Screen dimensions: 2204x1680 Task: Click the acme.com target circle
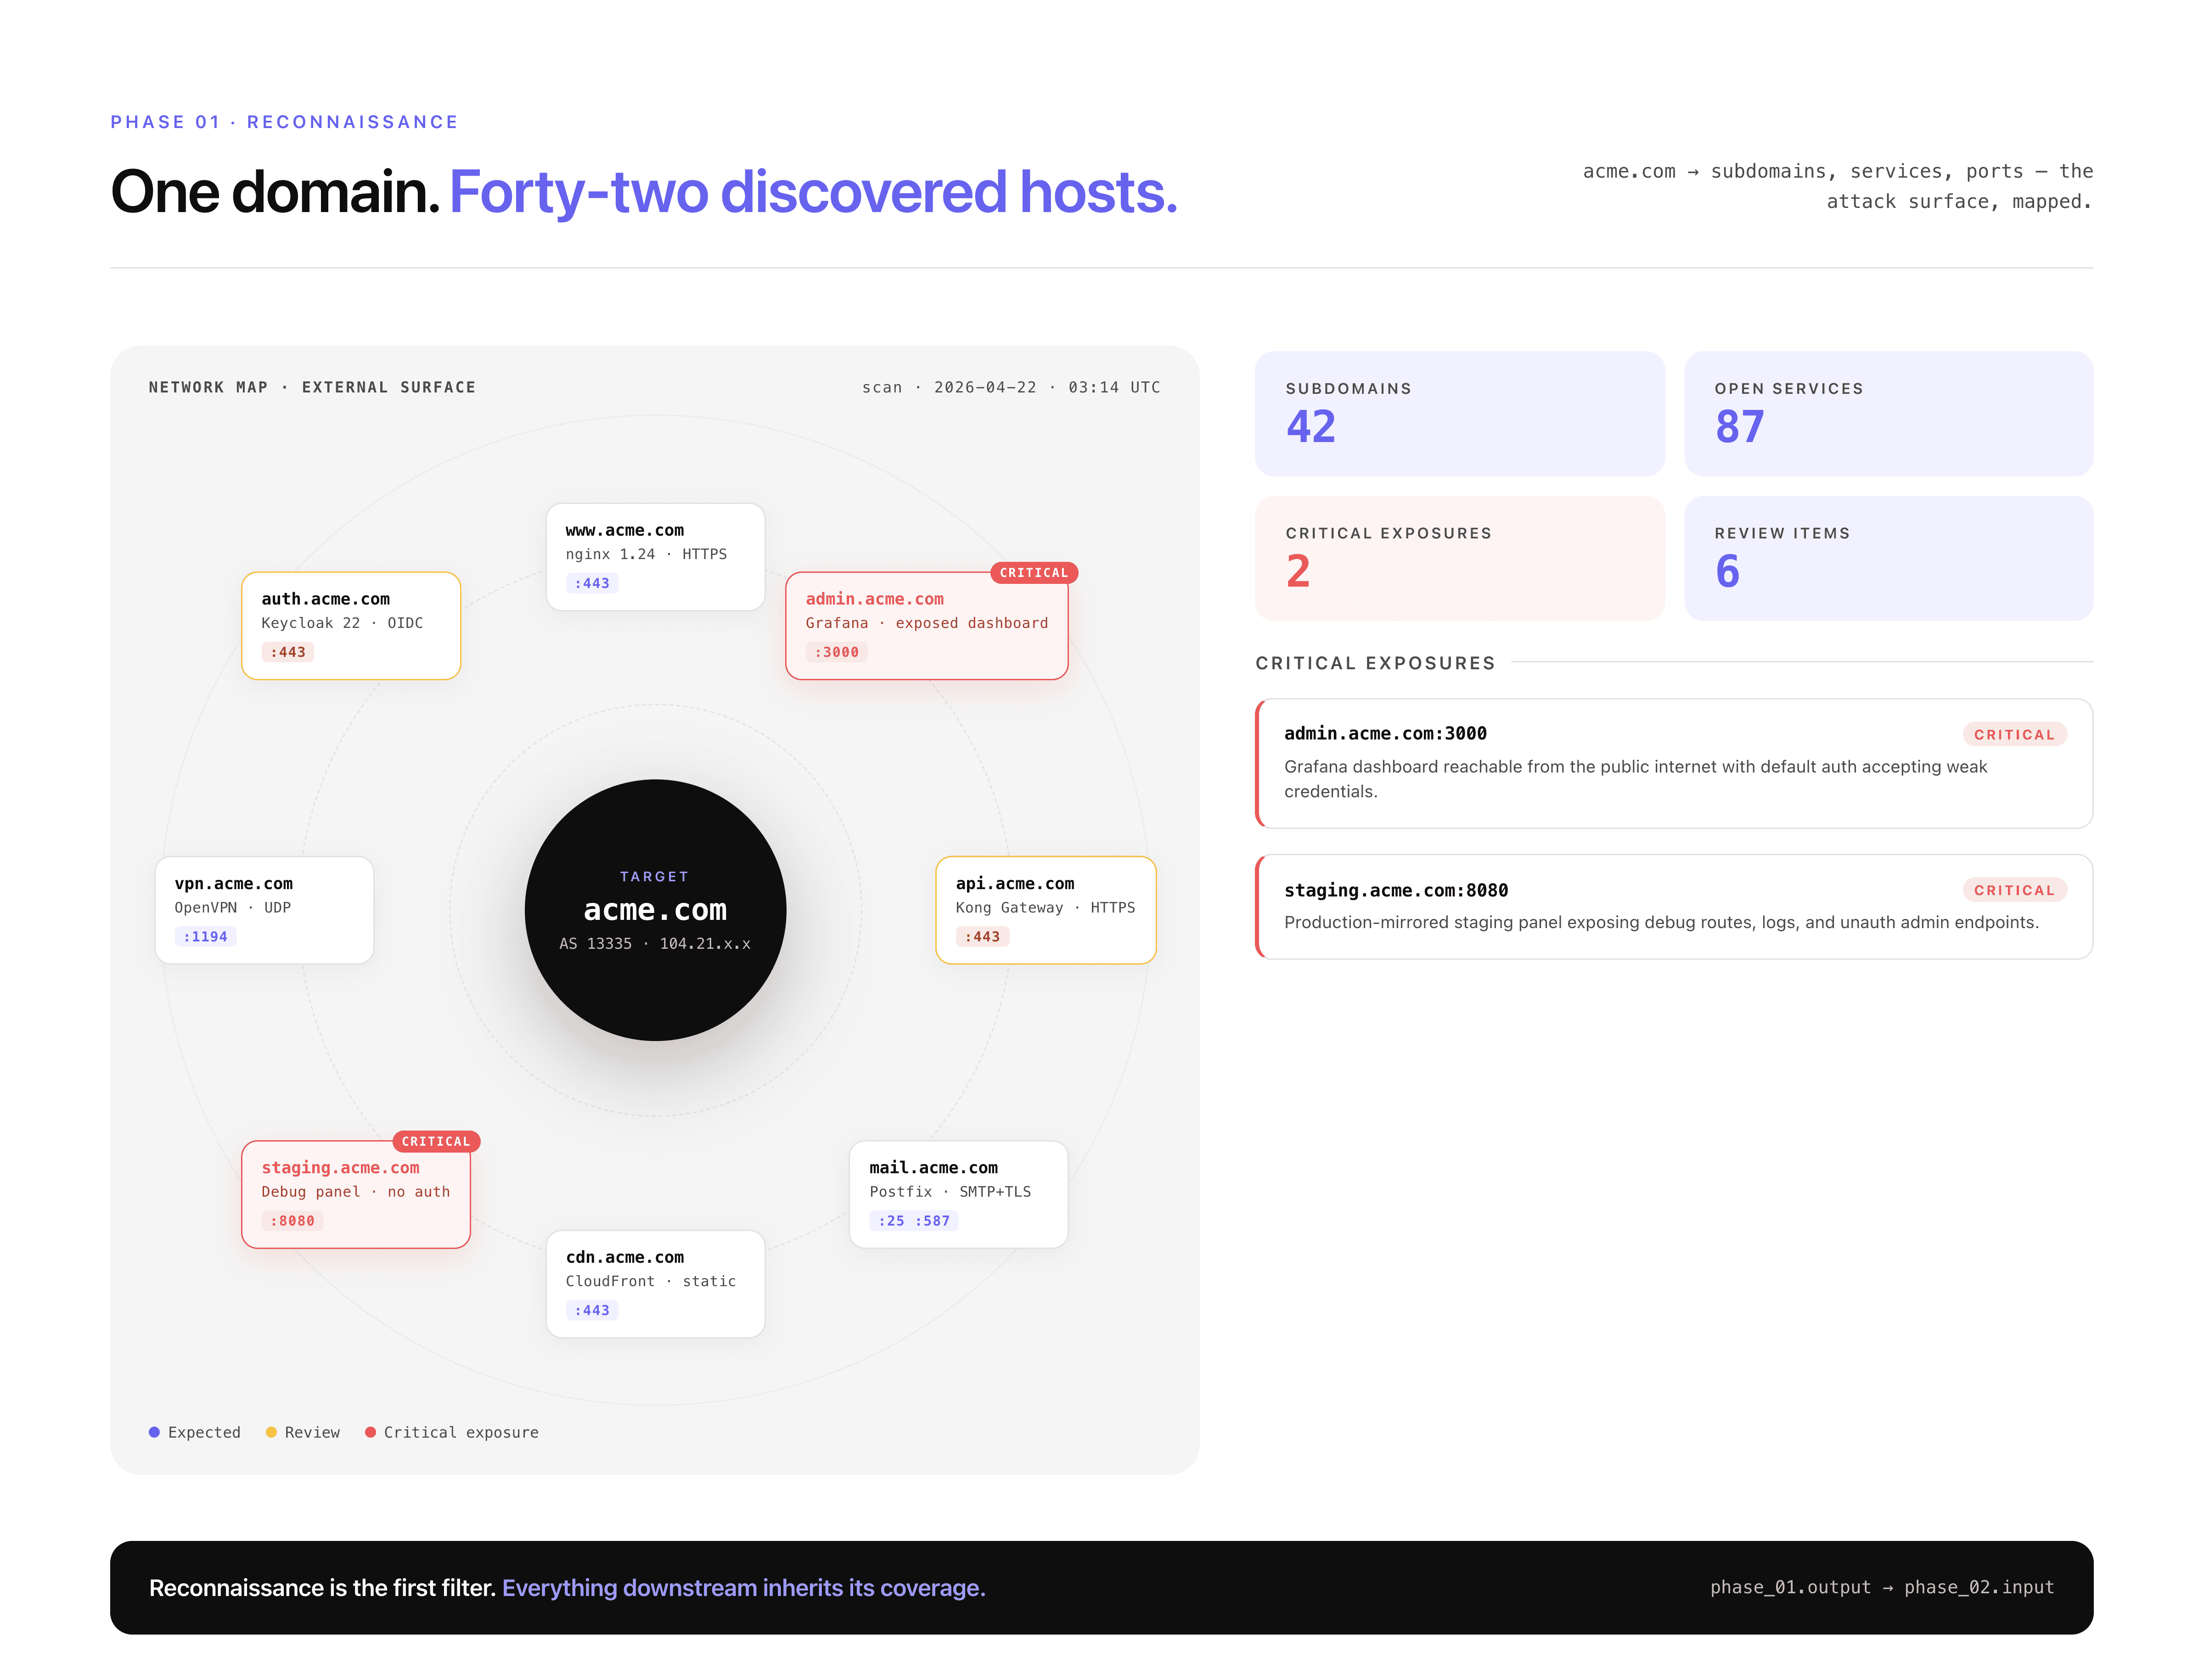tap(654, 909)
